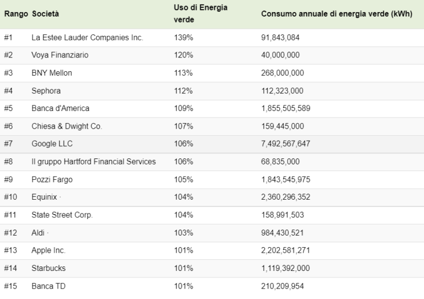Click the 105% green energy value
This screenshot has height=299, width=424.
(x=183, y=180)
